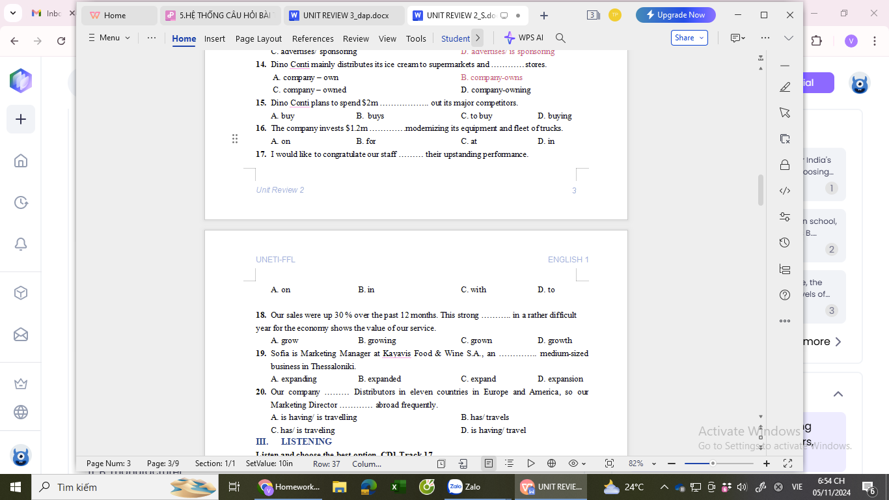The height and width of the screenshot is (500, 889).
Task: Click the globe web layout icon in the status bar
Action: coord(551,464)
